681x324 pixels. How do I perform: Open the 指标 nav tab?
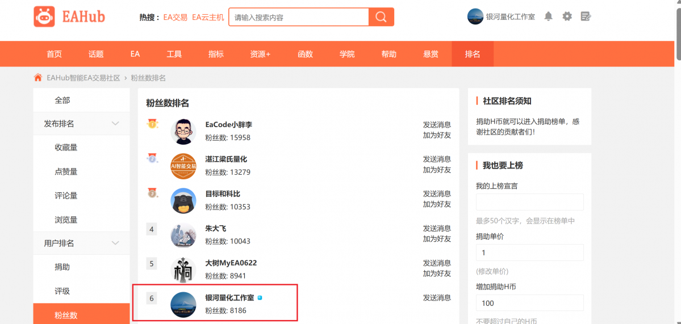point(216,54)
